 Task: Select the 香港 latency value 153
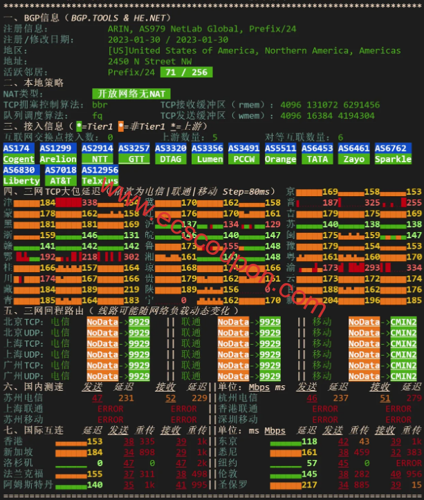(95, 442)
